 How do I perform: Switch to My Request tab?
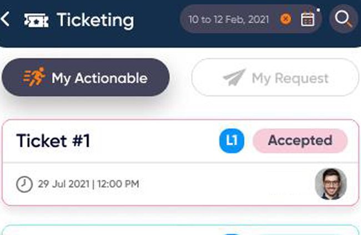coord(275,78)
